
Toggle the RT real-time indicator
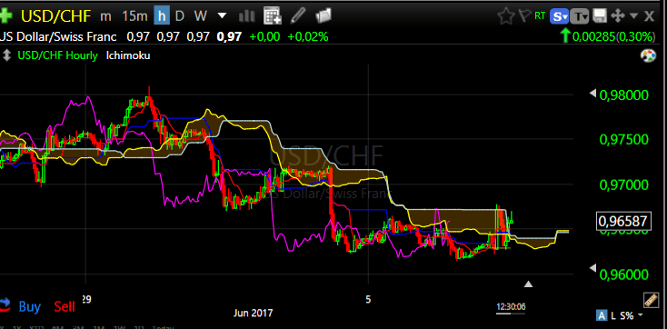[540, 16]
